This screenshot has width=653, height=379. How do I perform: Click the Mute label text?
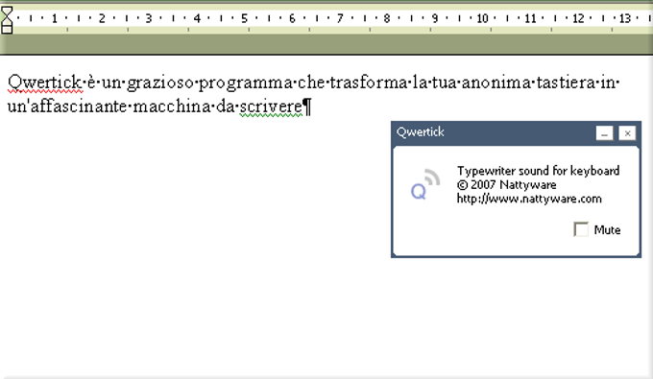[607, 229]
